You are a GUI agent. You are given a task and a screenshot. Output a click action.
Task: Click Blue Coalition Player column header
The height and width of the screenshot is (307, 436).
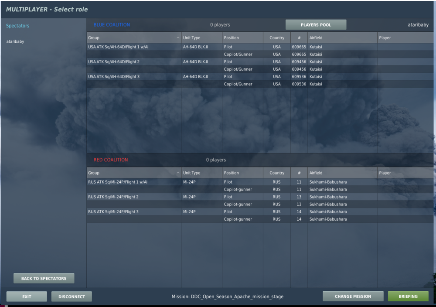(x=405, y=38)
